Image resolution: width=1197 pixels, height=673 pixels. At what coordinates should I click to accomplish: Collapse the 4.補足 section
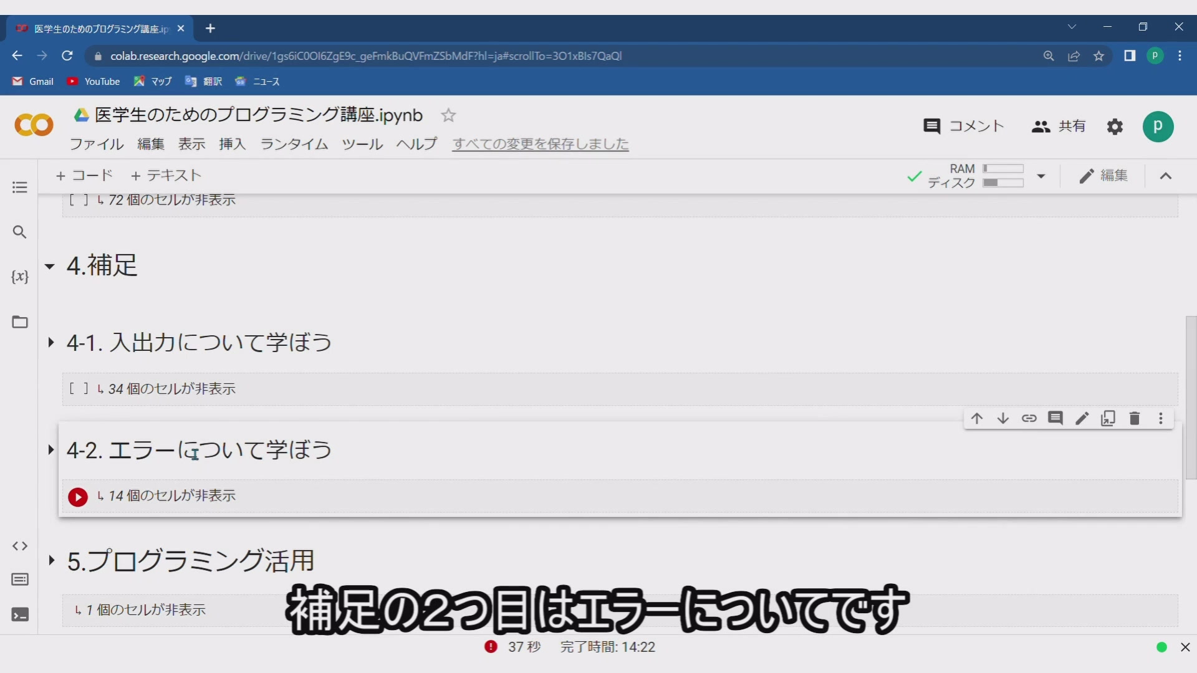click(50, 267)
